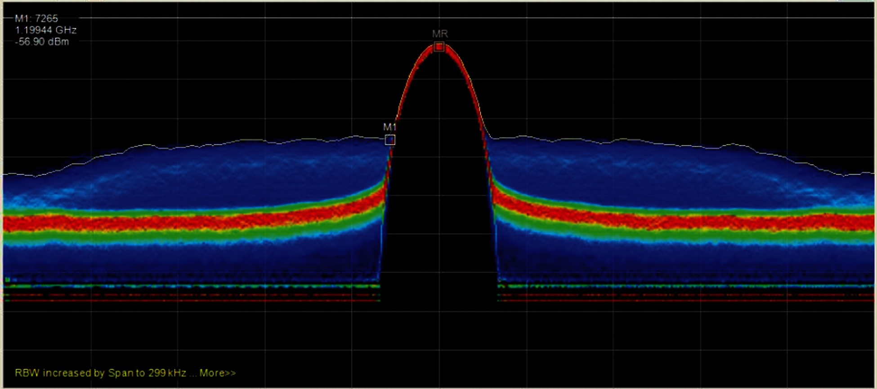Click the RBW increased by Span message

point(101,373)
